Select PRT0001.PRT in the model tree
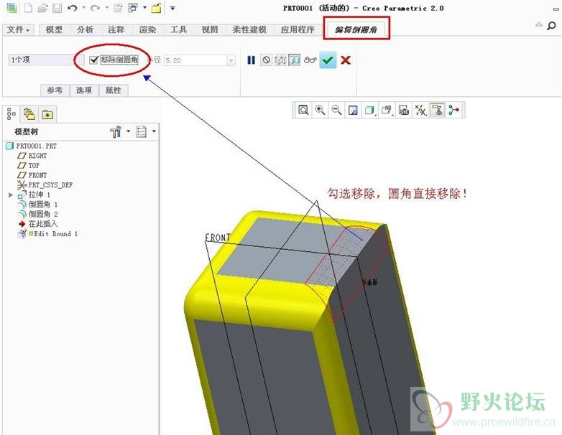The height and width of the screenshot is (435, 562). click(x=32, y=146)
